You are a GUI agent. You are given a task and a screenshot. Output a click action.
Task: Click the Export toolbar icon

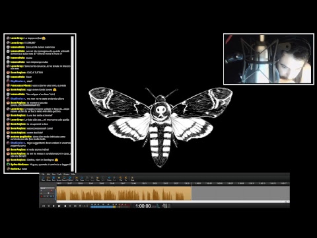tap(64, 178)
